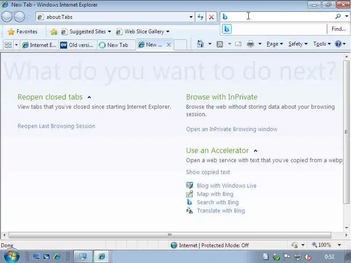Viewport: 351px width, 263px height.
Task: Click the Home toolbar icon
Action: (201, 44)
